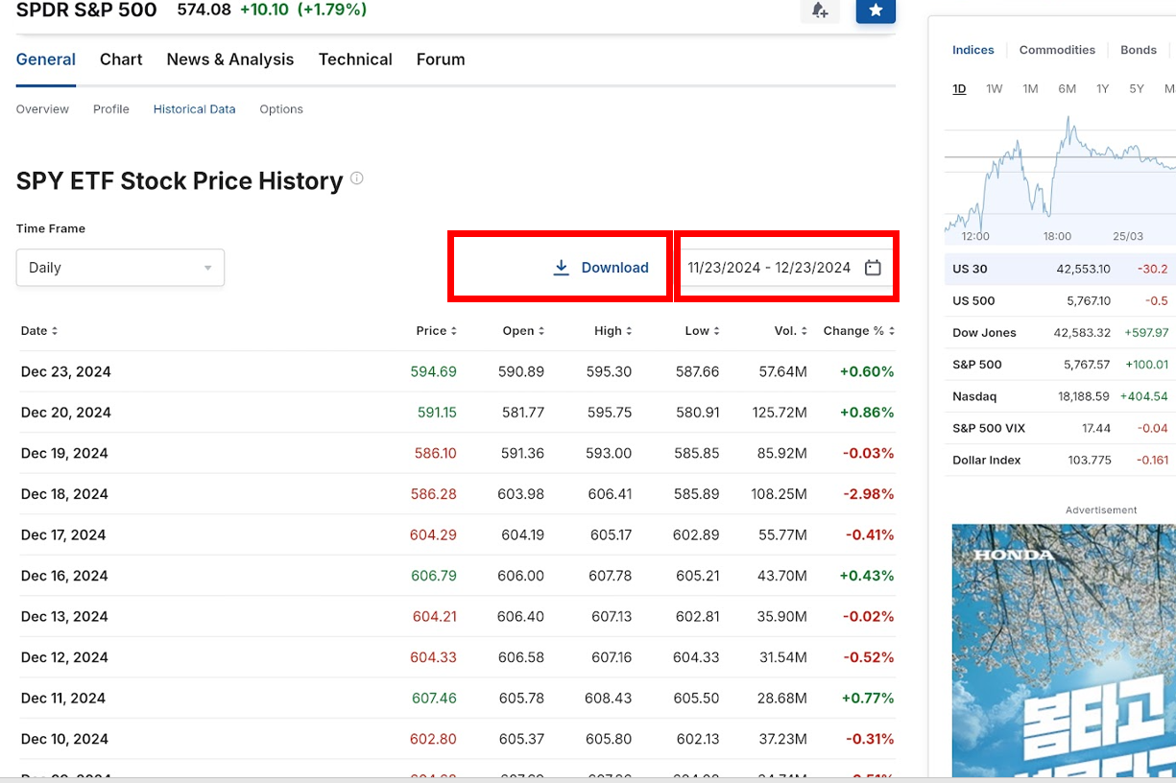
Task: Sort by the Vol. column arrows
Action: [804, 331]
